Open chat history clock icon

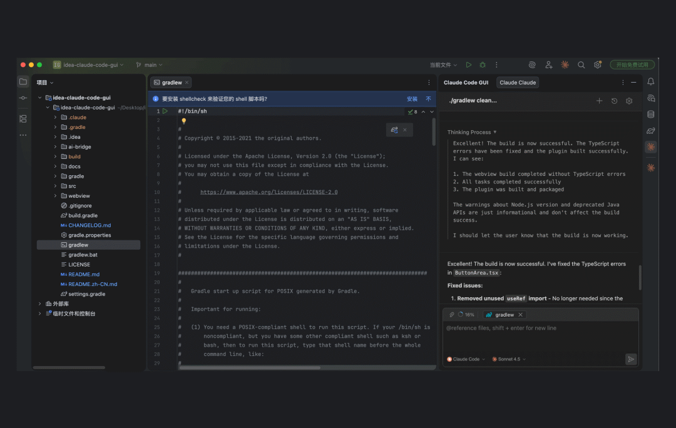[x=615, y=101]
